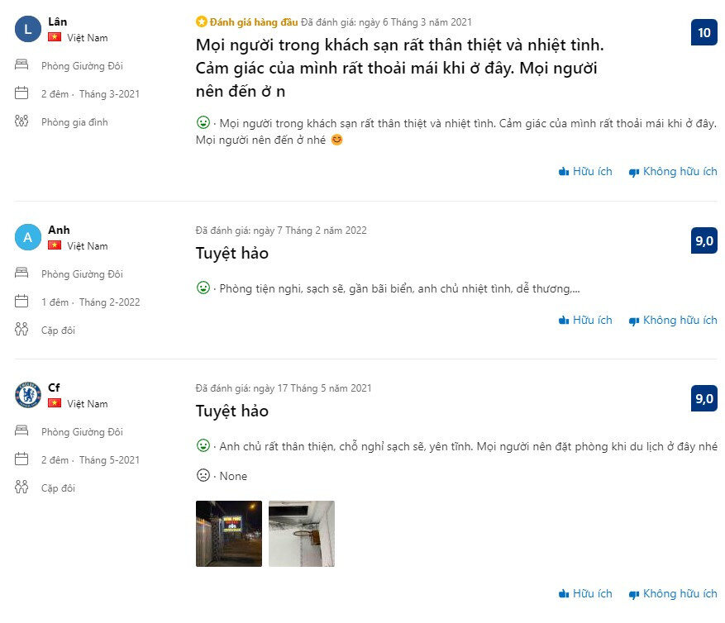Click the couple icon in Anh's review

tap(21, 330)
